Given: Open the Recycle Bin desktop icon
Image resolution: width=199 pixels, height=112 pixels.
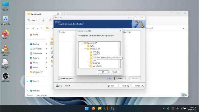Looking at the screenshot, I should pos(6,20).
